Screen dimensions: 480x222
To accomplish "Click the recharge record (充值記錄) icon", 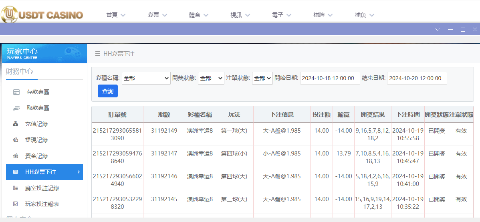I will [16, 124].
